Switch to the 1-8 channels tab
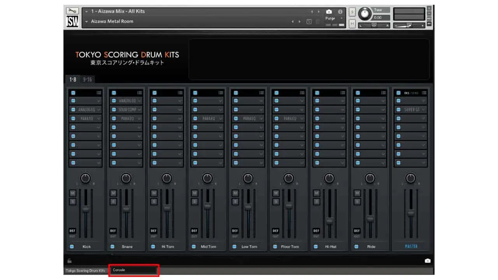Image resolution: width=498 pixels, height=280 pixels. (x=73, y=79)
